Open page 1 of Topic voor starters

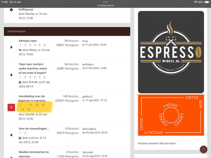[x=20, y=77]
